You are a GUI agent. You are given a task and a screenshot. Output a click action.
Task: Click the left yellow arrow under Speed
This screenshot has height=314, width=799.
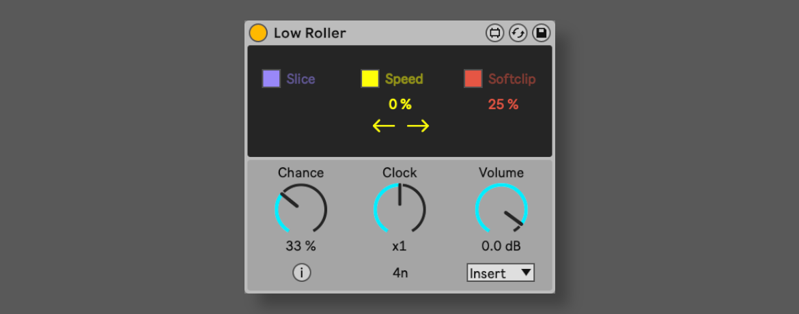[x=384, y=126]
